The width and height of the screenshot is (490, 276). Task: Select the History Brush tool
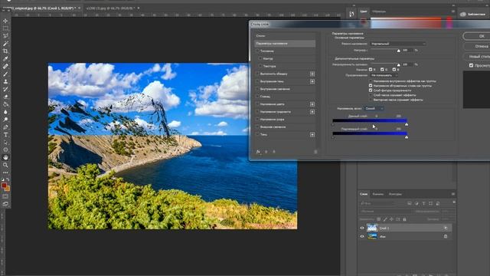tap(5, 89)
